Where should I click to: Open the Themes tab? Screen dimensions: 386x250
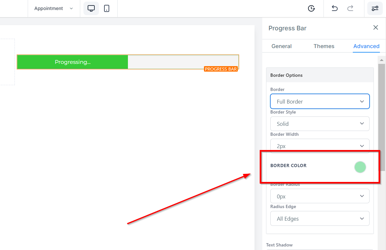coord(324,46)
